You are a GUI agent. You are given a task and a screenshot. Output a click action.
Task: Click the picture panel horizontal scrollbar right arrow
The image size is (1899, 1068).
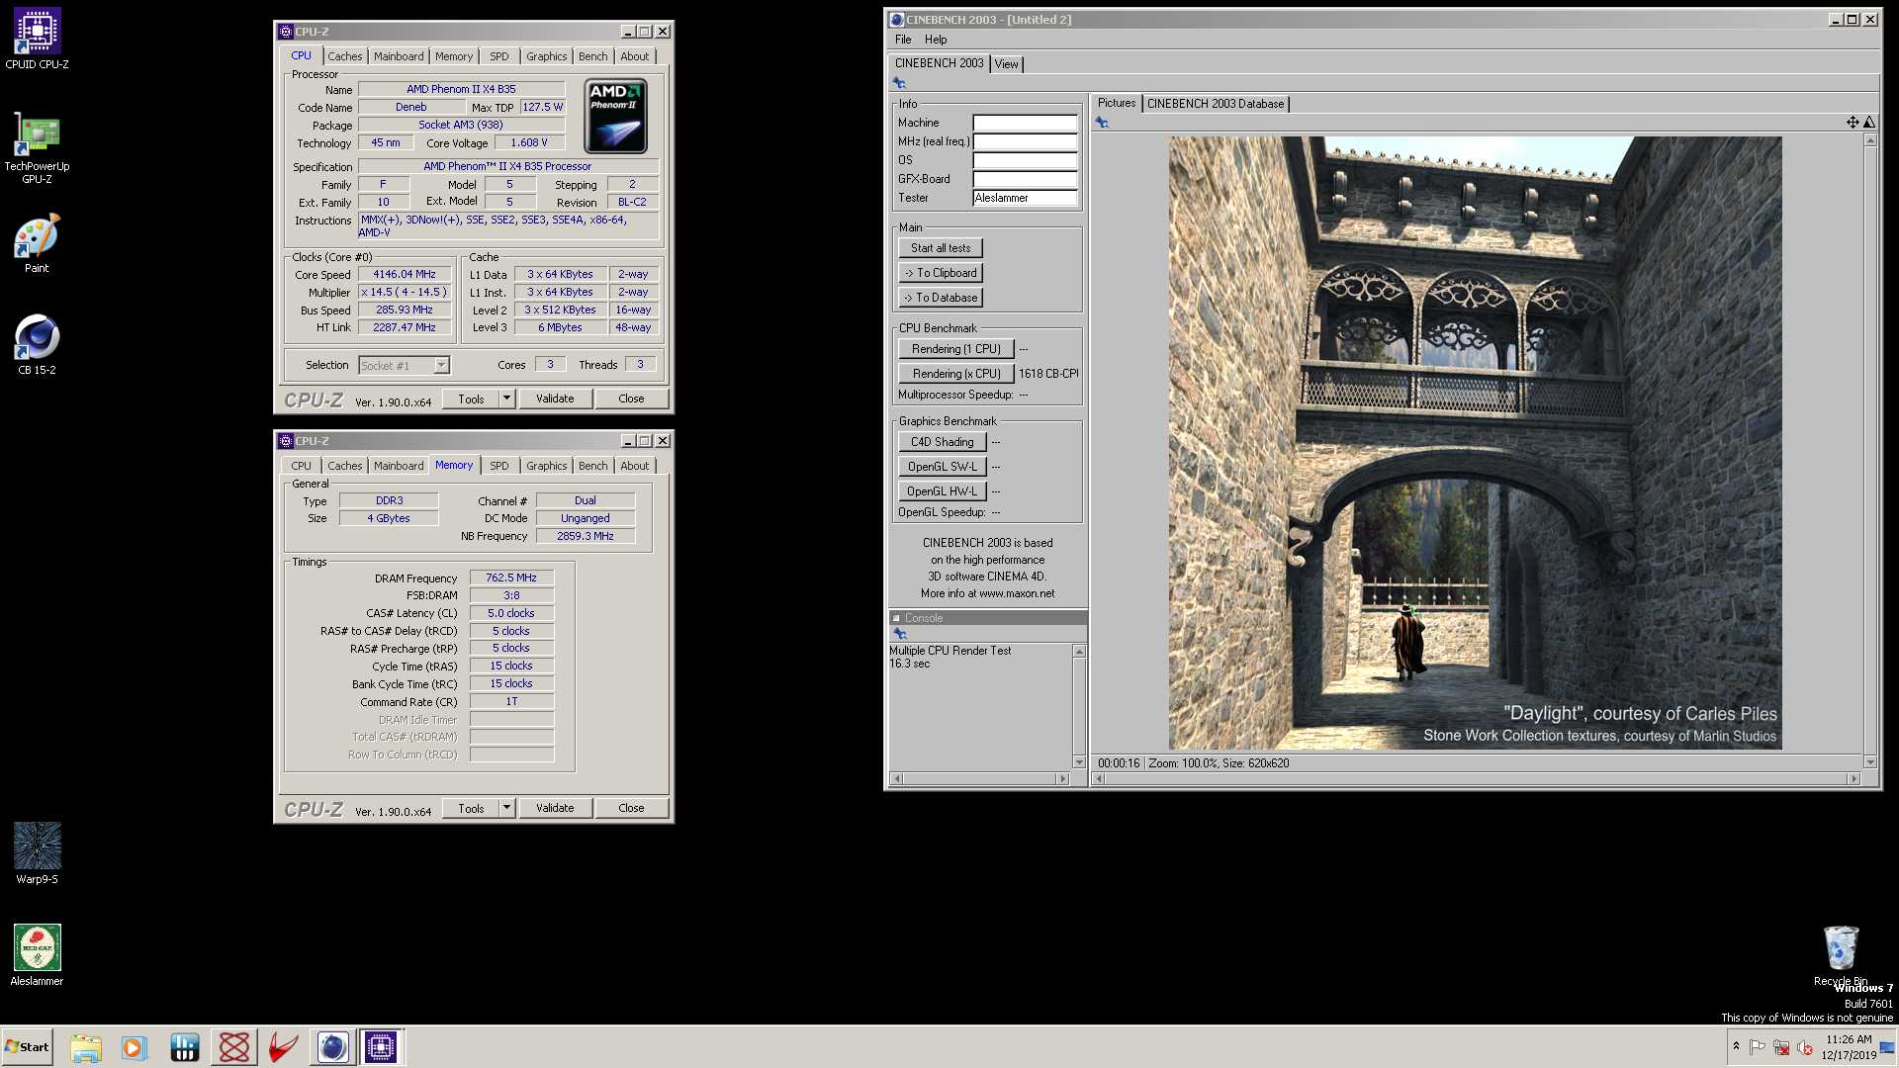pos(1854,779)
